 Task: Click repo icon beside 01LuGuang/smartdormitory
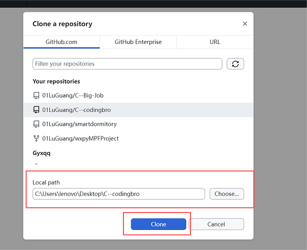click(x=36, y=124)
